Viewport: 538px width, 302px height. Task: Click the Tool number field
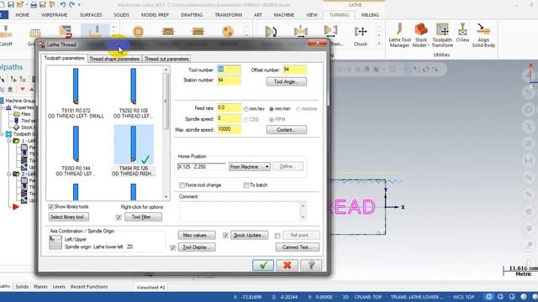click(229, 70)
